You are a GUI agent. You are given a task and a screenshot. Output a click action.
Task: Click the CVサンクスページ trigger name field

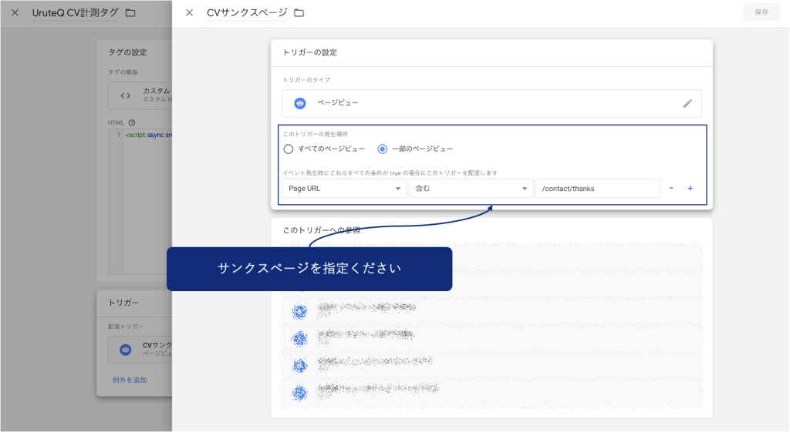coord(247,13)
